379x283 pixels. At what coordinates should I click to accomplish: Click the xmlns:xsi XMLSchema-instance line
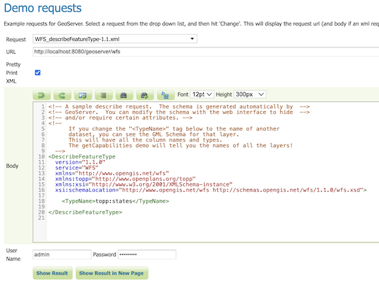point(144,184)
